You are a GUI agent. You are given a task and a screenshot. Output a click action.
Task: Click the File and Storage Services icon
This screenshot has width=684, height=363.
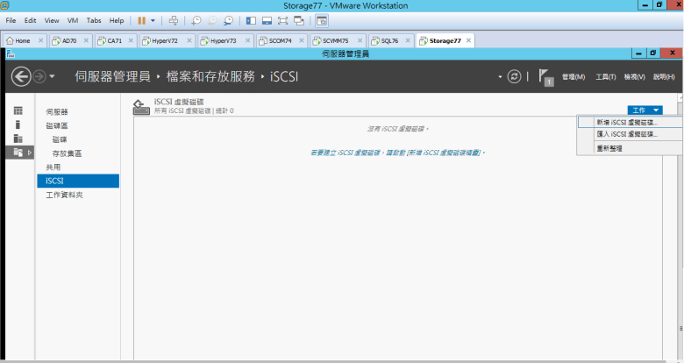[18, 153]
